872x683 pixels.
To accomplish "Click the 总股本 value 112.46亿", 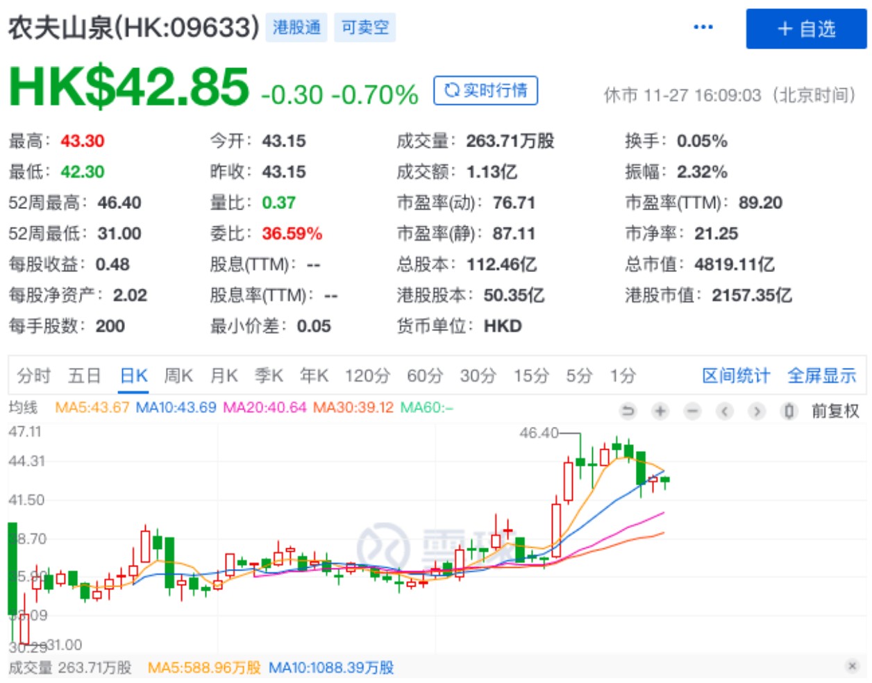I will click(501, 264).
